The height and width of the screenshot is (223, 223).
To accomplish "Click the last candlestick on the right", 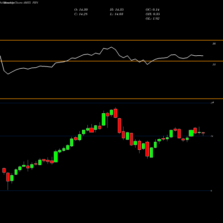I will click(x=203, y=133).
